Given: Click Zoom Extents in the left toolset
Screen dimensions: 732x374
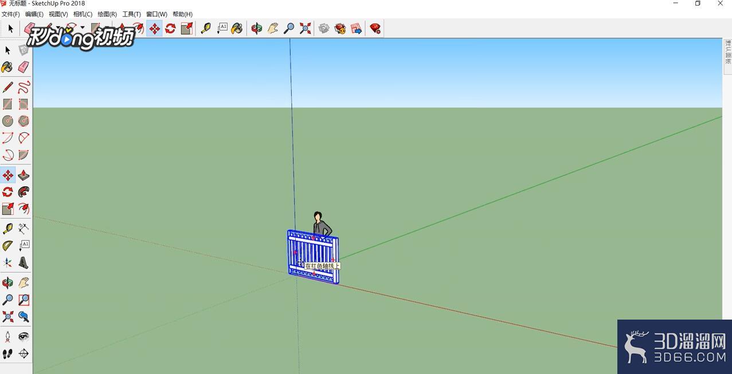Looking at the screenshot, I should pos(7,317).
